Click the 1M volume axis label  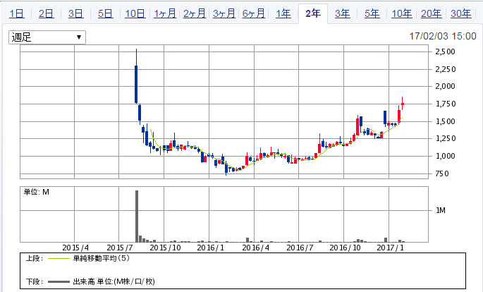coord(441,210)
